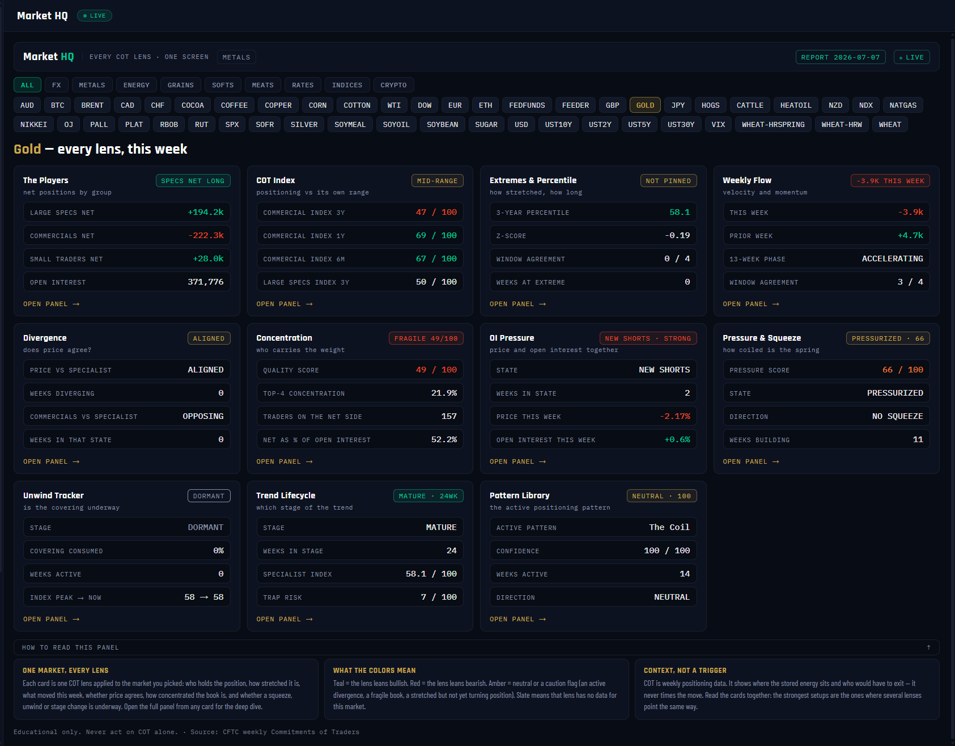This screenshot has height=746, width=955.
Task: Click the Trap Risk 7 / 100 value
Action: (x=439, y=597)
